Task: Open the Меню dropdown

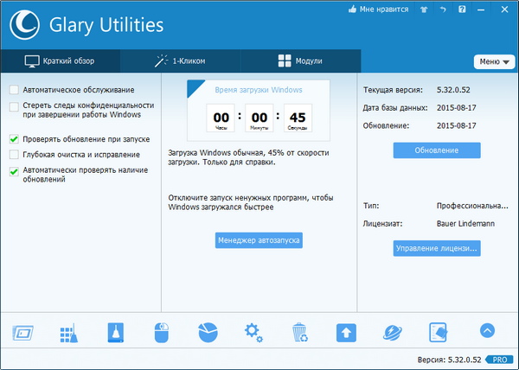Action: click(x=492, y=61)
